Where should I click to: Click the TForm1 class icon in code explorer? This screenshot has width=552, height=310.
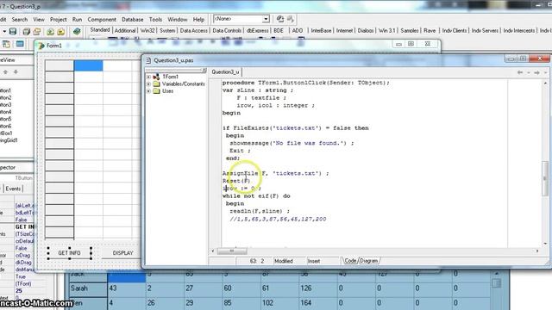156,77
